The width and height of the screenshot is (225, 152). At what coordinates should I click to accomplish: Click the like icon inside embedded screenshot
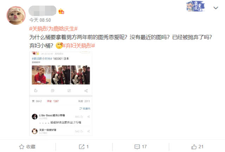click(x=36, y=90)
